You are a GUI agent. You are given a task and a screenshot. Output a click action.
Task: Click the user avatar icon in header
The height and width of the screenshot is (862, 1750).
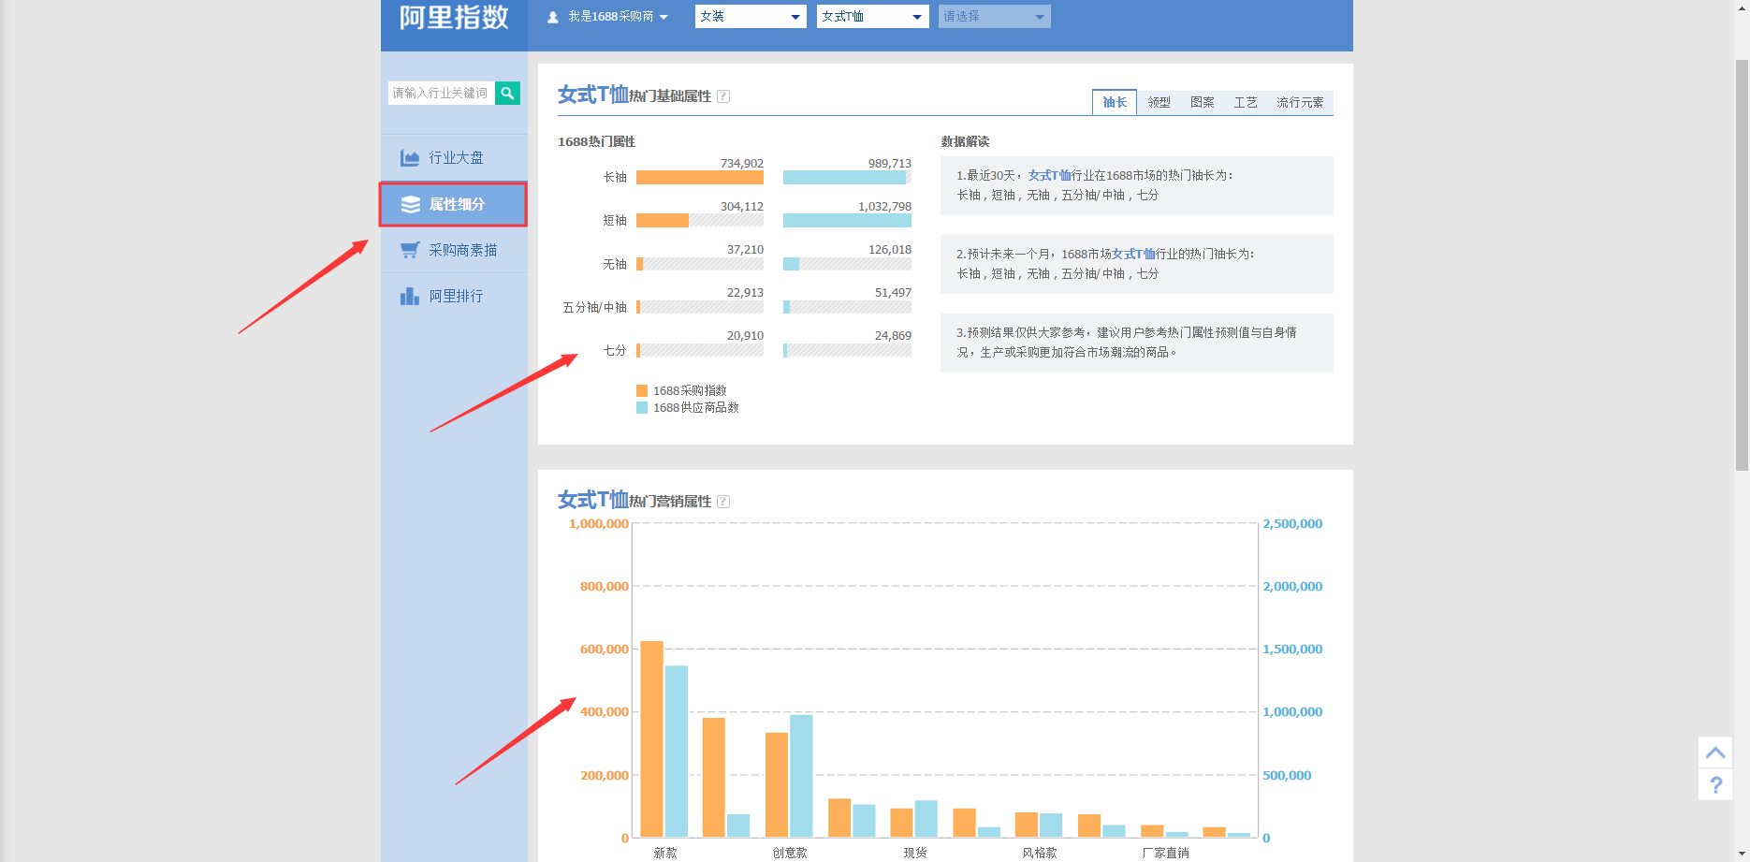[553, 17]
